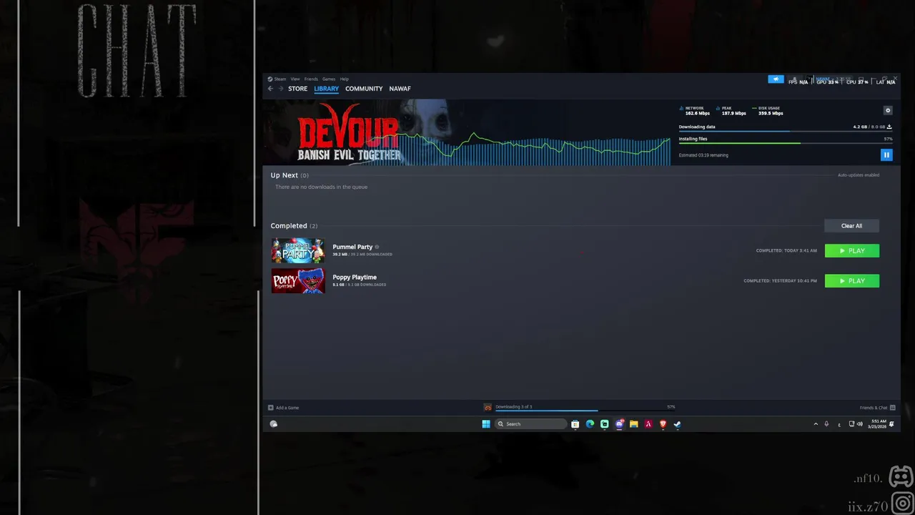Click the Instagram icon in the overlay

[x=903, y=504]
